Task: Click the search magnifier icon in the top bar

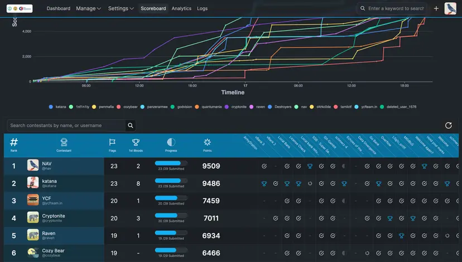Action: pyautogui.click(x=363, y=8)
